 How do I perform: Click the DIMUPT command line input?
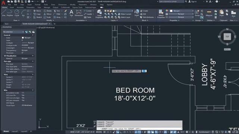(x=139, y=129)
